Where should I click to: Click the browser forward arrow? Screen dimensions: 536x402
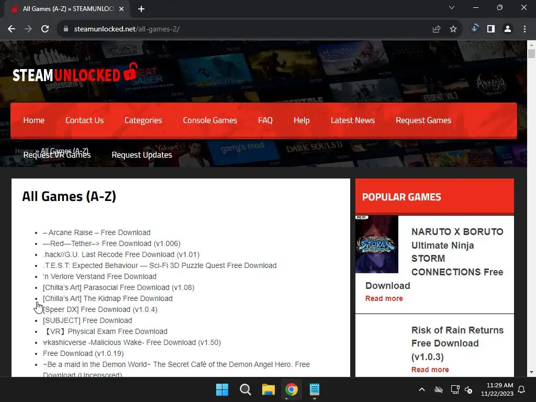28,29
